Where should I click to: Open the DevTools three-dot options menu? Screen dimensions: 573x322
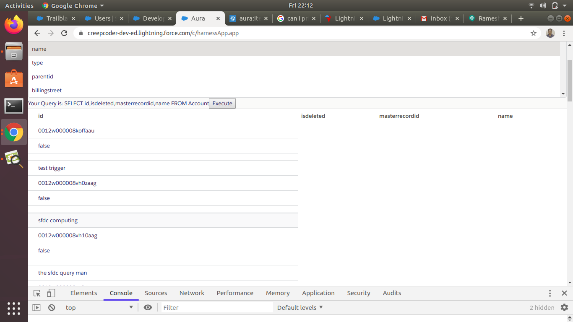point(550,293)
